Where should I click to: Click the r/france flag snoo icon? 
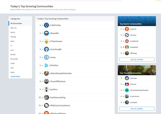coord(127,84)
